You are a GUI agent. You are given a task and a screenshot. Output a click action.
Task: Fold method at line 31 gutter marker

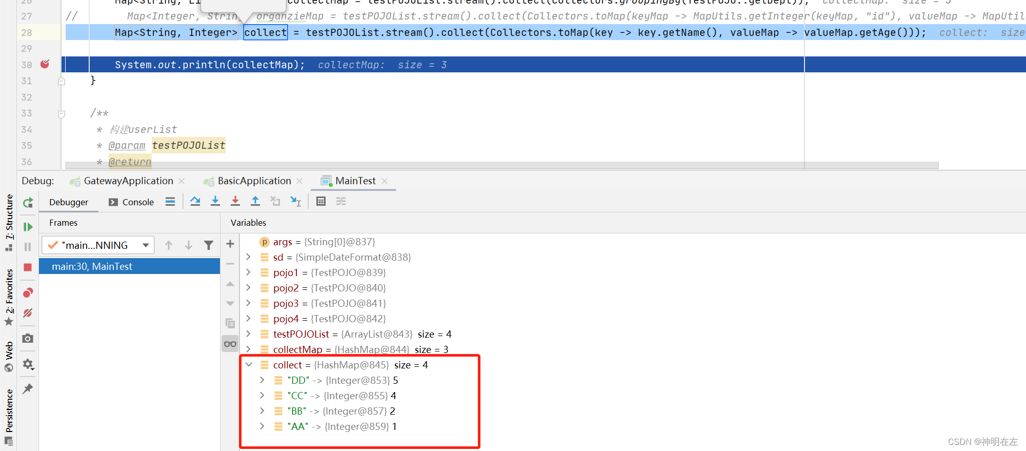tap(62, 81)
